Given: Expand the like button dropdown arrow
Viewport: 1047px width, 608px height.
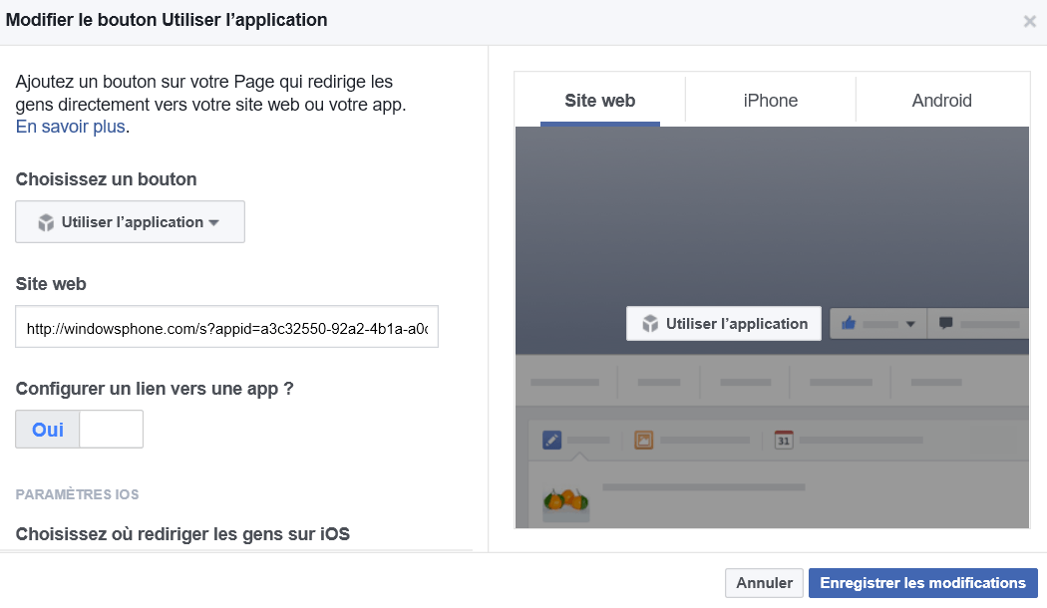Looking at the screenshot, I should point(910,324).
